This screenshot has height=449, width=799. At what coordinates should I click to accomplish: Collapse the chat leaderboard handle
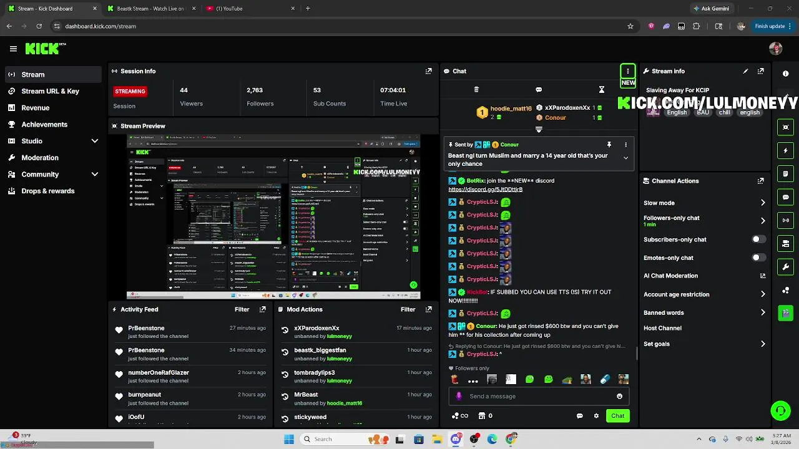coord(539,130)
